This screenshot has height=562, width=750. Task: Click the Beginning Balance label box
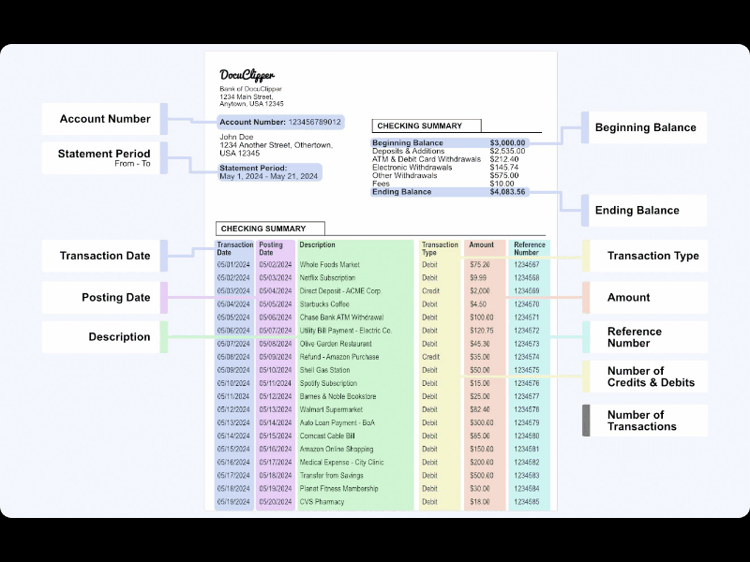tap(645, 127)
